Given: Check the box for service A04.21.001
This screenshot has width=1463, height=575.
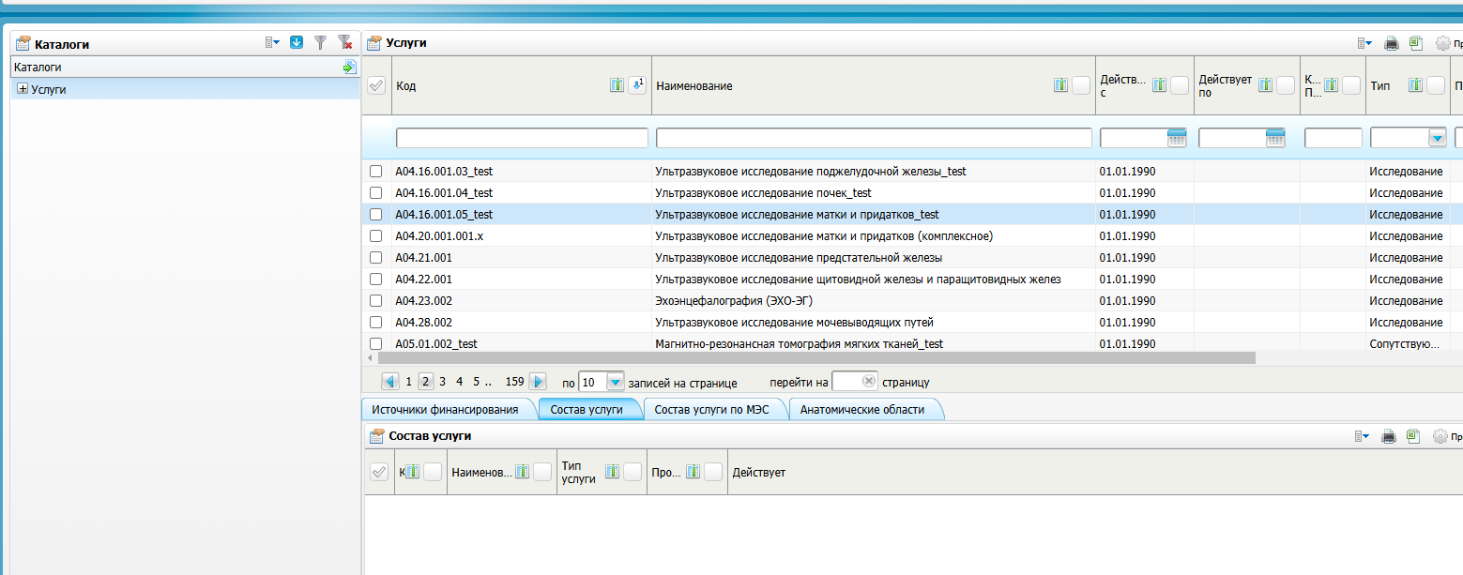Looking at the screenshot, I should (376, 258).
